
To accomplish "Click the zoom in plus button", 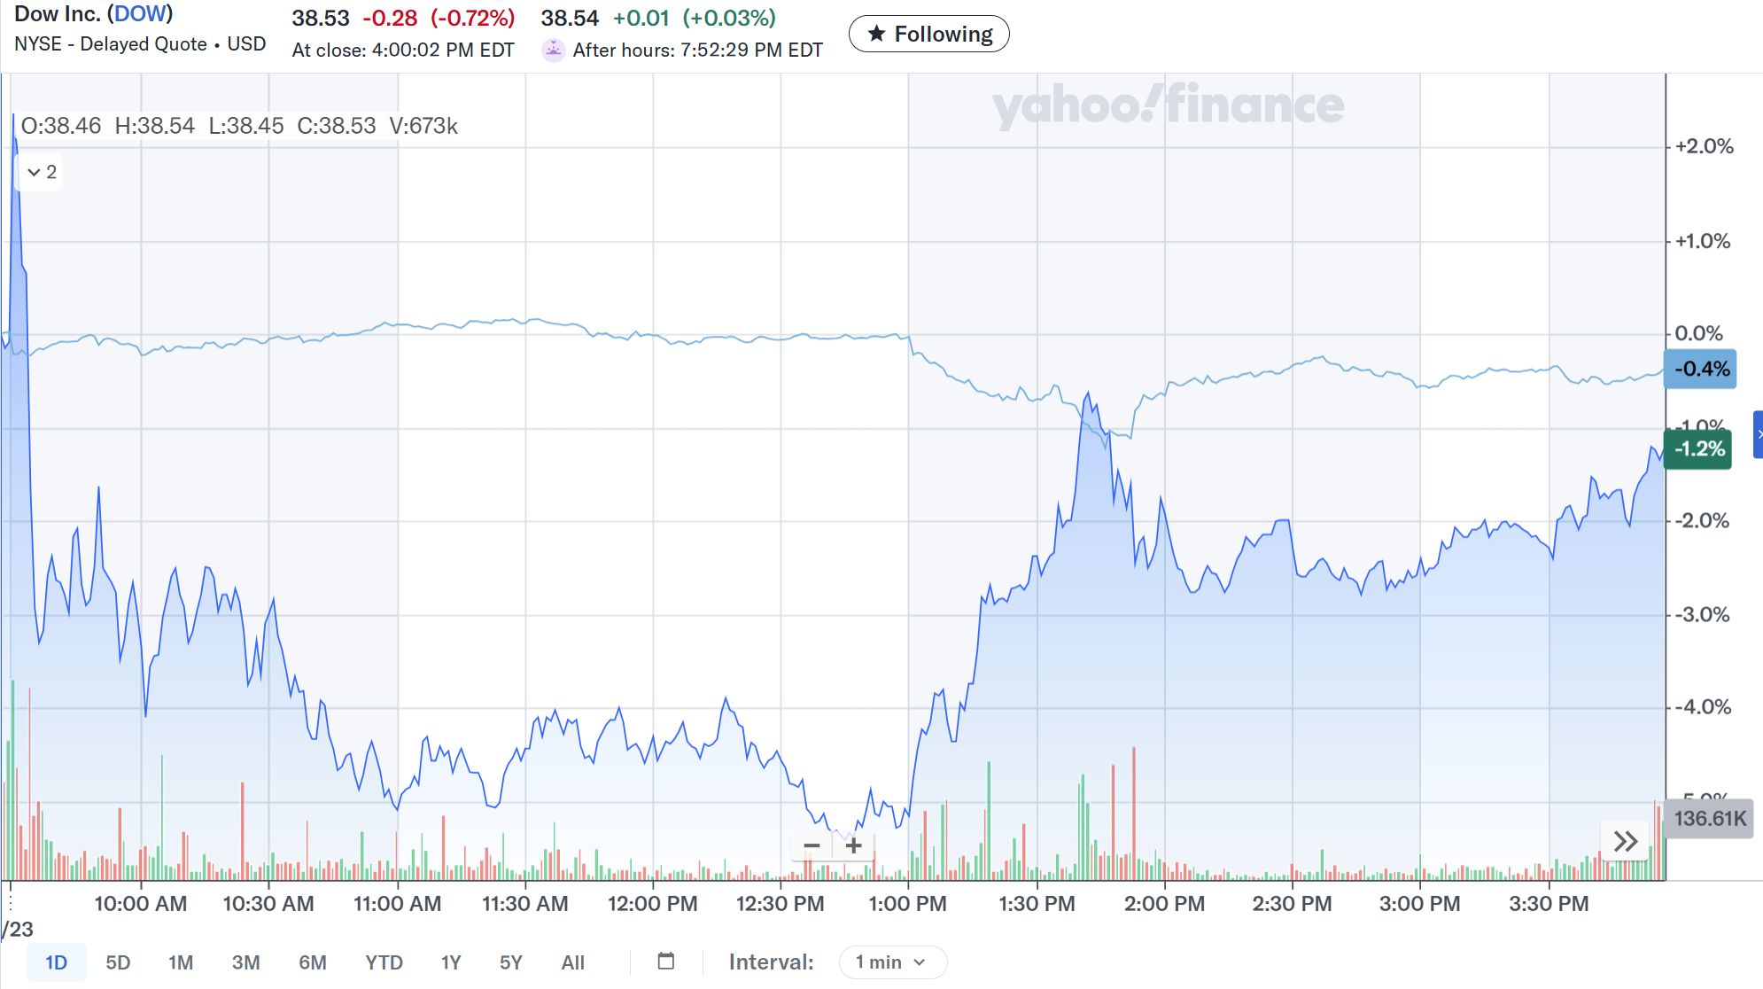I will pos(853,846).
